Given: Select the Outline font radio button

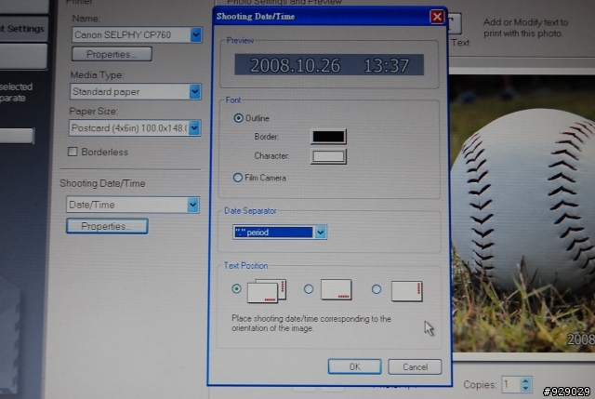Looking at the screenshot, I should 238,118.
